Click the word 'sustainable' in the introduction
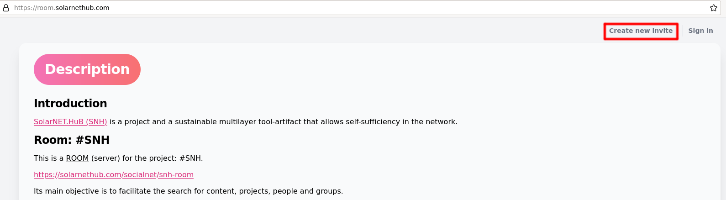 click(x=196, y=121)
